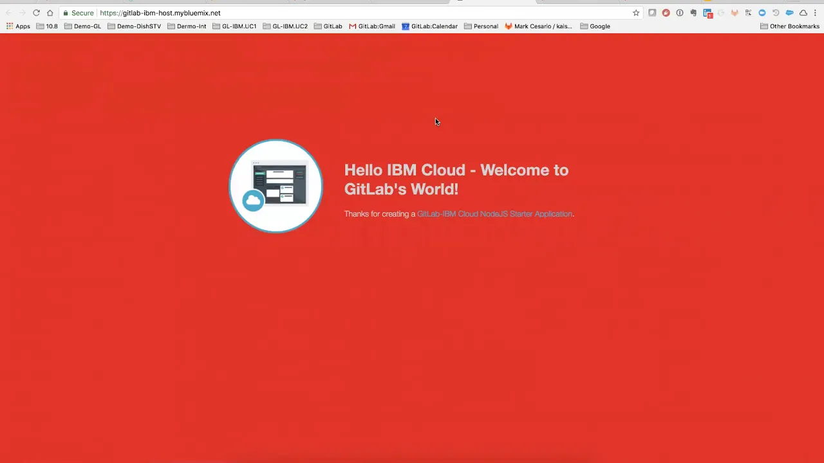Open the QR code extension icon
824x463 pixels.
[x=748, y=13]
